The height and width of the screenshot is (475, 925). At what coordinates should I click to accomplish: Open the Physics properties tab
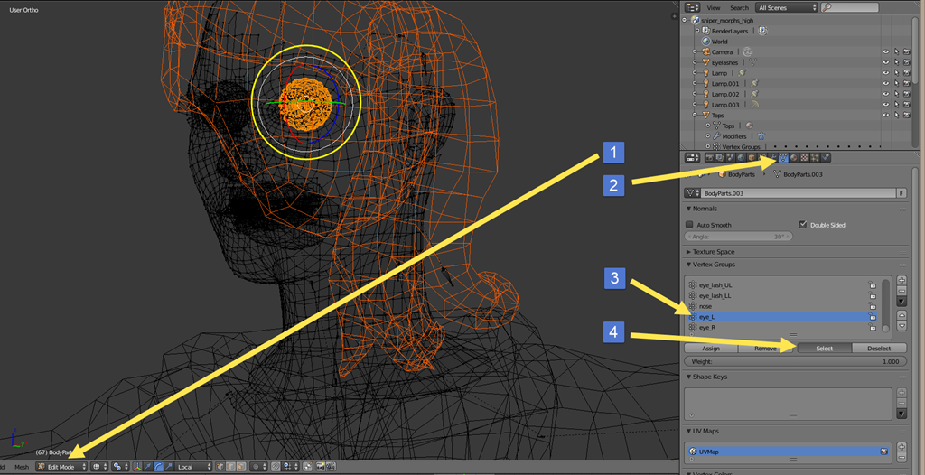pos(826,157)
